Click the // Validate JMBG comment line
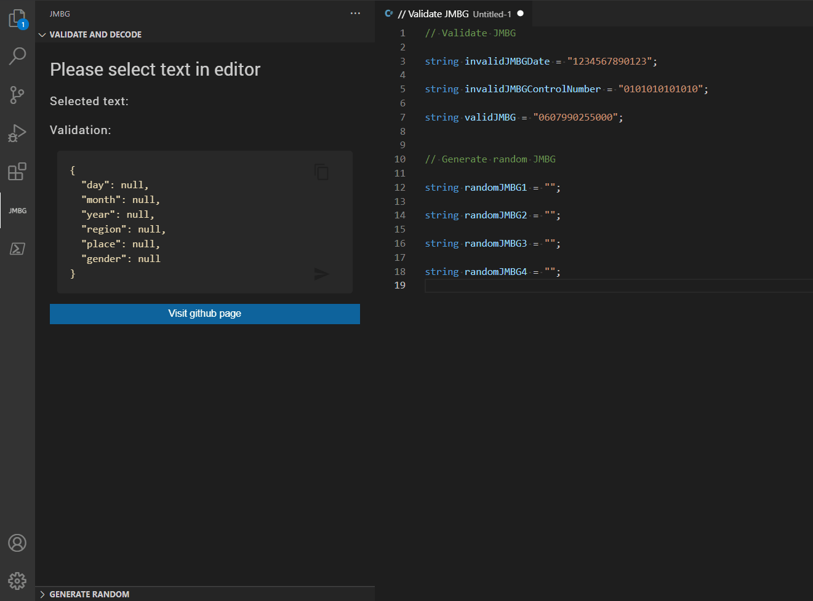The image size is (813, 601). (x=470, y=33)
